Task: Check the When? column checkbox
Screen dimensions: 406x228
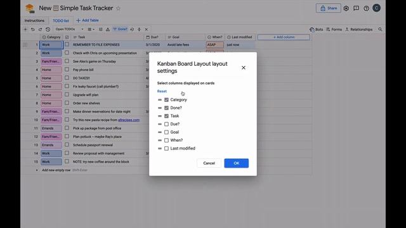Action: [166, 141]
